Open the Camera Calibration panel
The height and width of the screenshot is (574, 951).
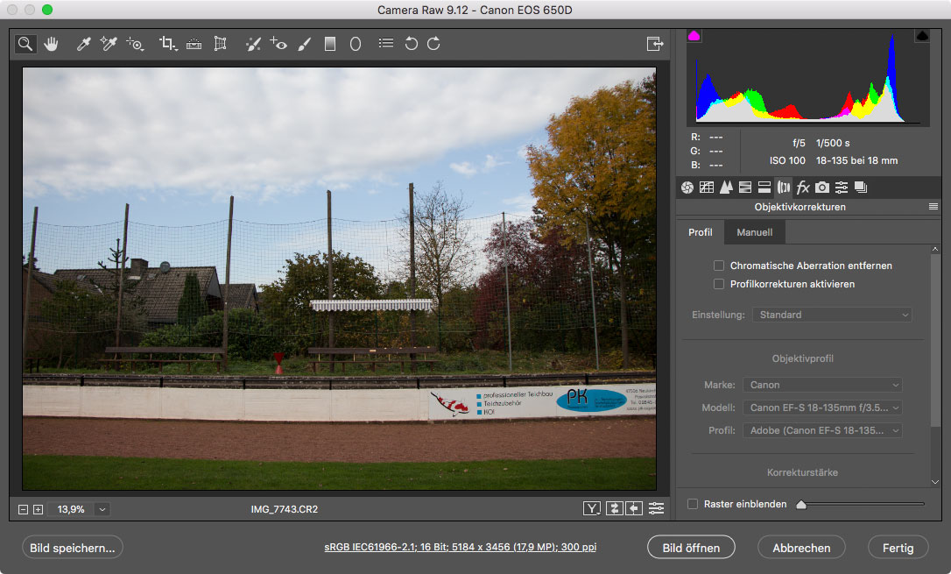[x=821, y=188]
